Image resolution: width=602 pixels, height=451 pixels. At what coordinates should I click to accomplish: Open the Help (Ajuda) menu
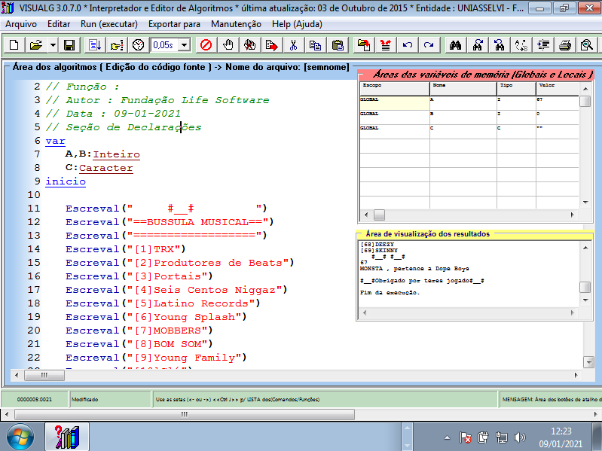click(297, 24)
